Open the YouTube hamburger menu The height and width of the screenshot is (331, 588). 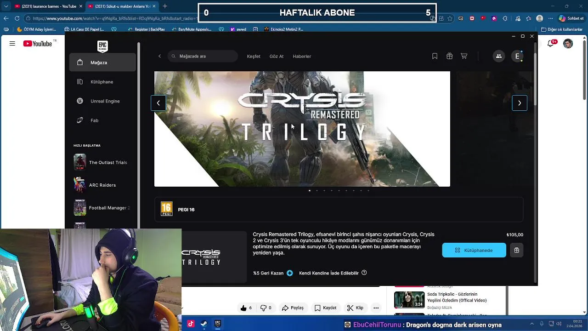point(12,43)
